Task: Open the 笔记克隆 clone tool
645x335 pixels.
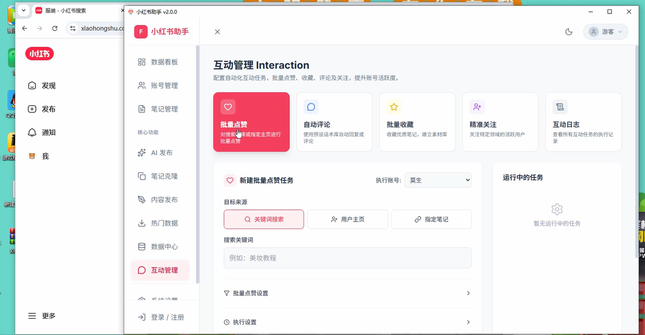Action: coord(161,176)
